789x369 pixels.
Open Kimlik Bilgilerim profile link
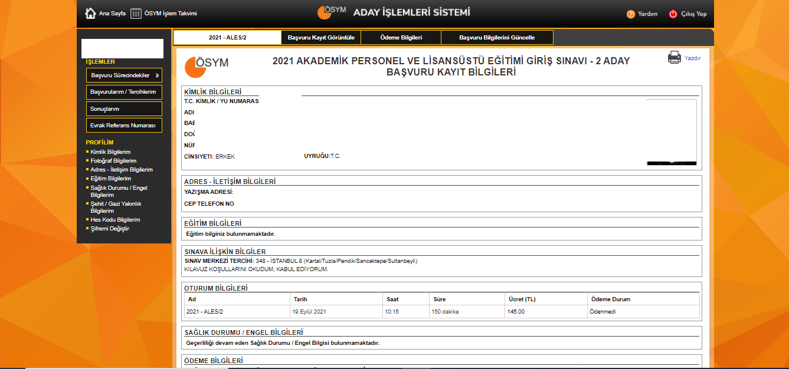pyautogui.click(x=110, y=152)
